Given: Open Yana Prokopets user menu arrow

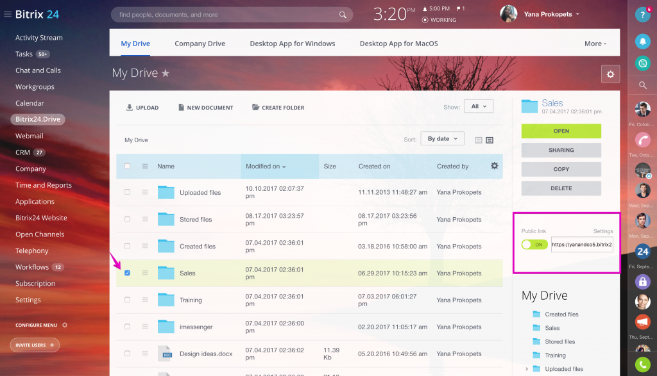Looking at the screenshot, I should (x=578, y=14).
